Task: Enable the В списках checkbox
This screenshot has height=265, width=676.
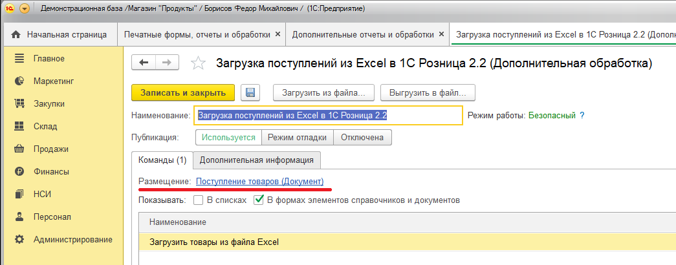Action: 199,200
